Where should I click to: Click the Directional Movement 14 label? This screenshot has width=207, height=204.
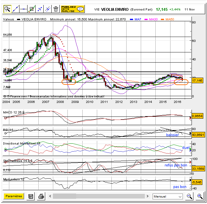[22, 144]
